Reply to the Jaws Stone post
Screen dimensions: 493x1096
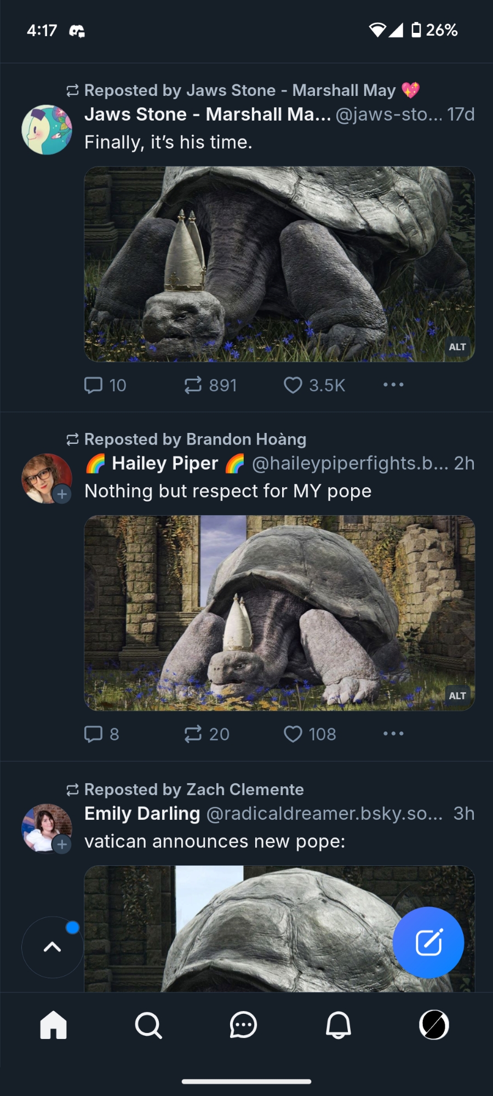tap(94, 385)
